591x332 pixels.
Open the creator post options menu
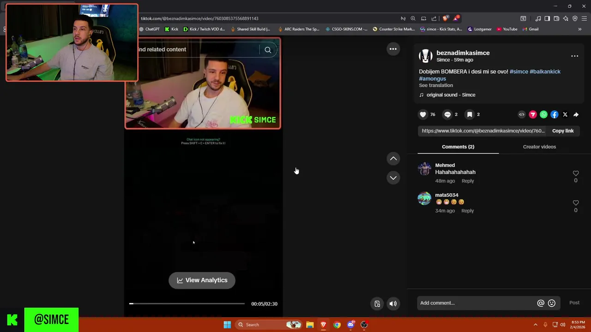(575, 56)
